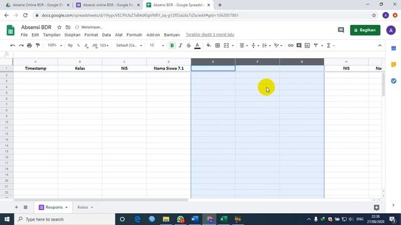Toggle bold formatting
This screenshot has height=225, width=401.
click(x=172, y=46)
